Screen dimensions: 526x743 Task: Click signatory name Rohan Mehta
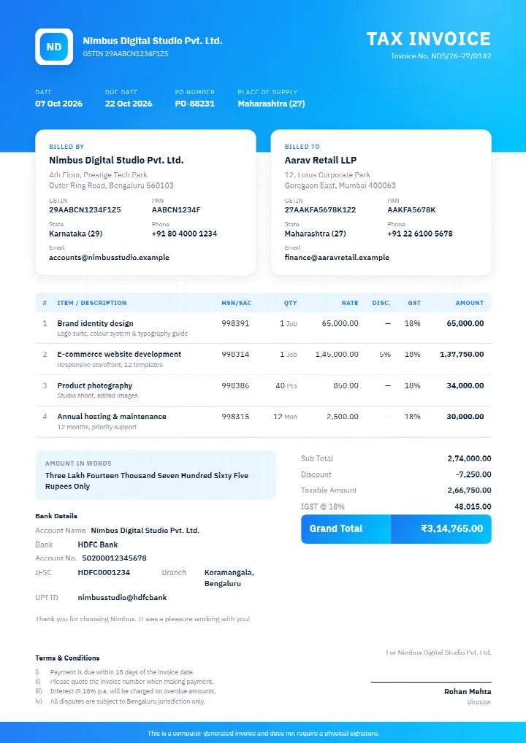[468, 691]
